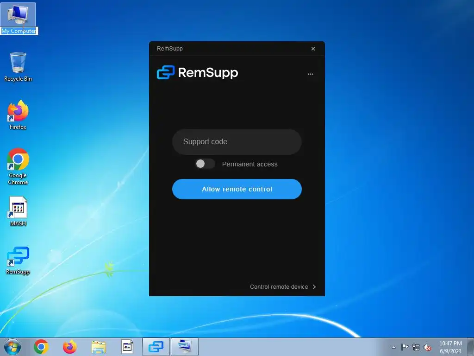Click the RemSupp title bar text
The width and height of the screenshot is (474, 356).
tap(169, 48)
